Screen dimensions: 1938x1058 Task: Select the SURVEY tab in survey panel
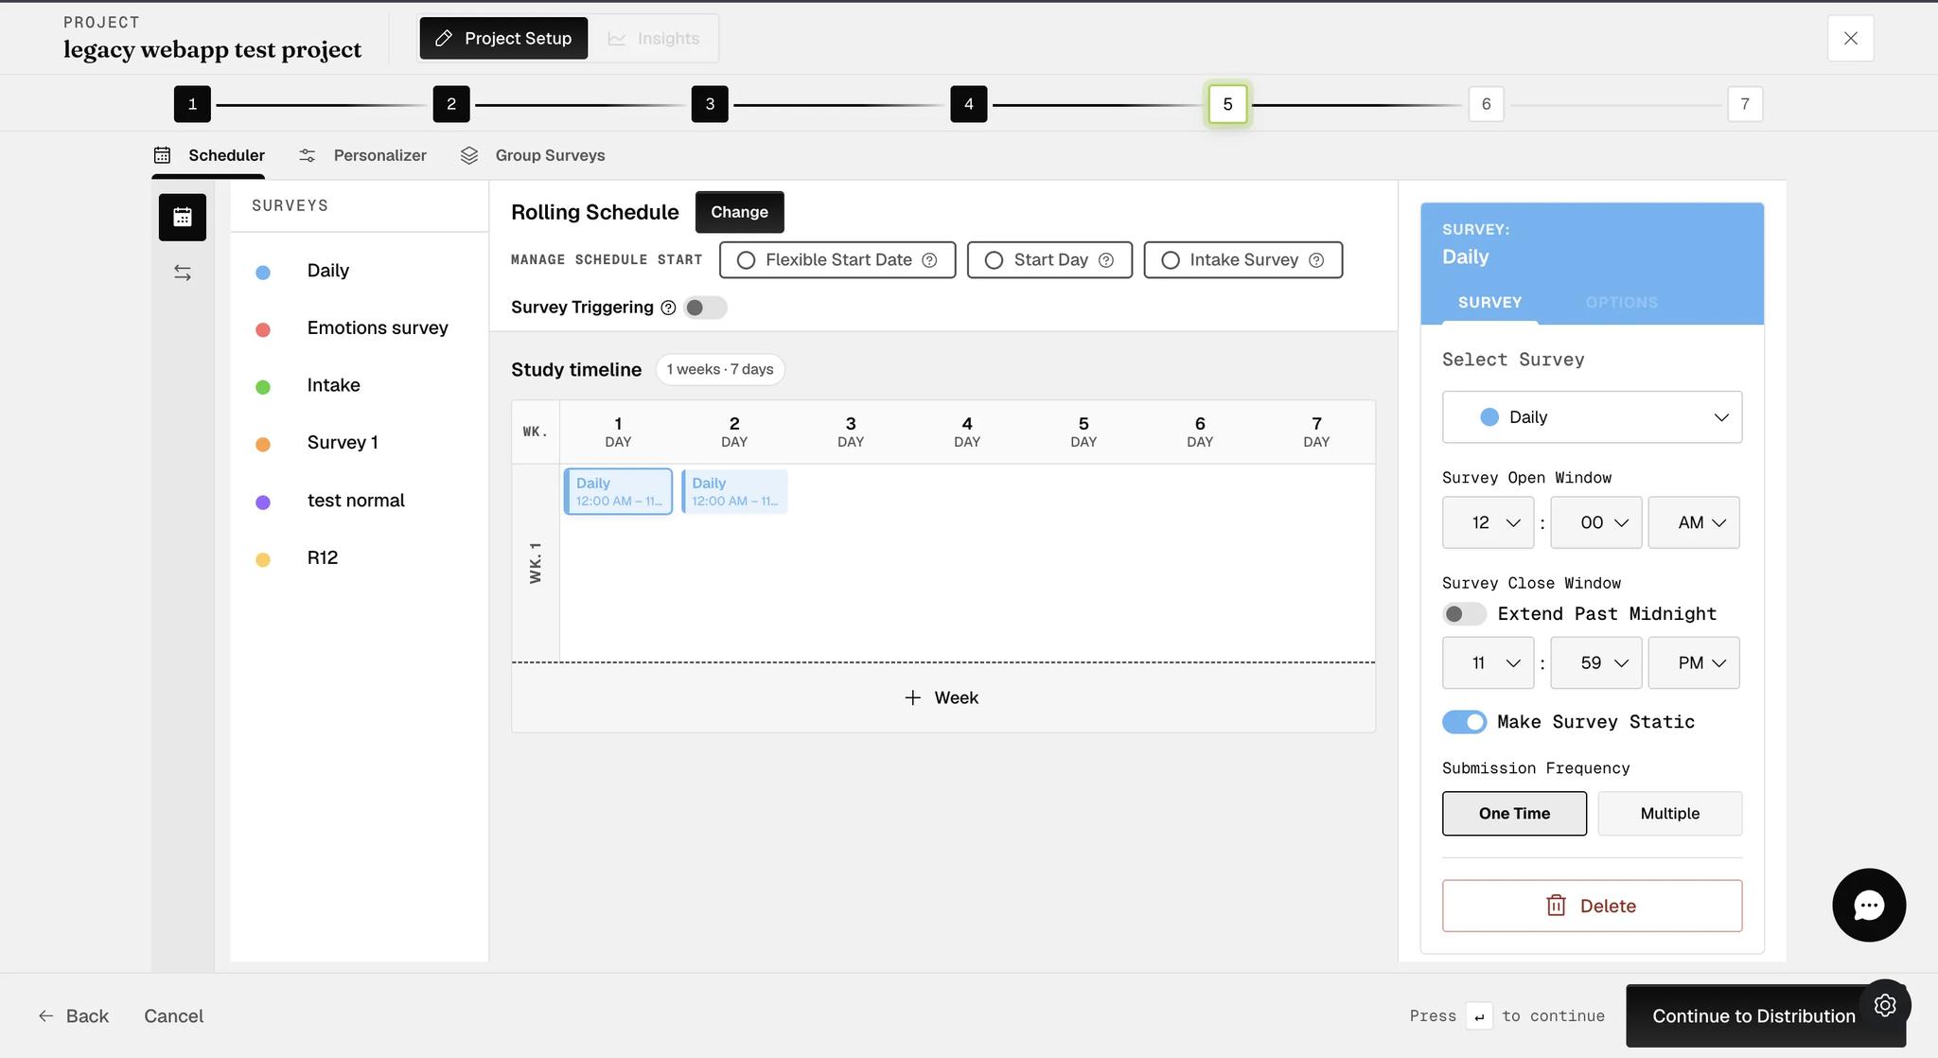point(1489,303)
